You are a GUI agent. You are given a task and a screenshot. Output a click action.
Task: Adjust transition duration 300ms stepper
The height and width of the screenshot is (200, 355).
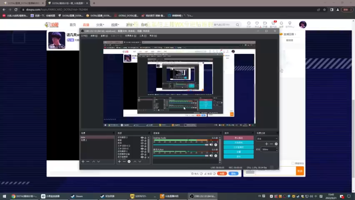pyautogui.click(x=276, y=149)
